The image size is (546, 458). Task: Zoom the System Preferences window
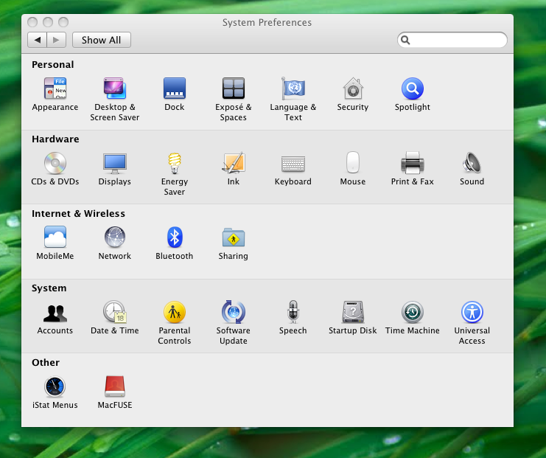point(63,22)
